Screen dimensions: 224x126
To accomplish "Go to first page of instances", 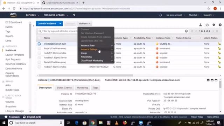I will tap(192, 31).
